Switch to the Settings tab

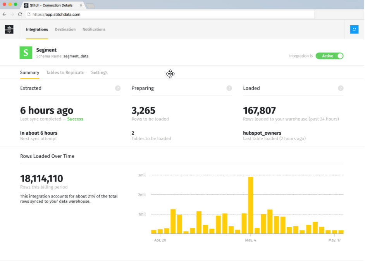point(99,73)
